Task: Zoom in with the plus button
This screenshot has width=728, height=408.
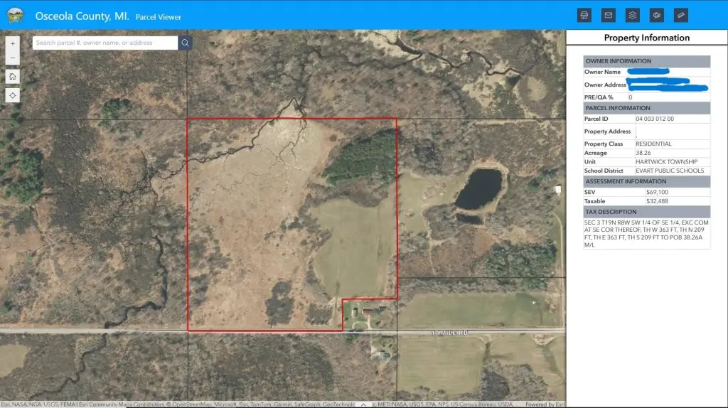Action: [13, 43]
